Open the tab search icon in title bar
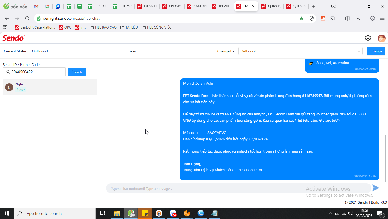 point(334,6)
